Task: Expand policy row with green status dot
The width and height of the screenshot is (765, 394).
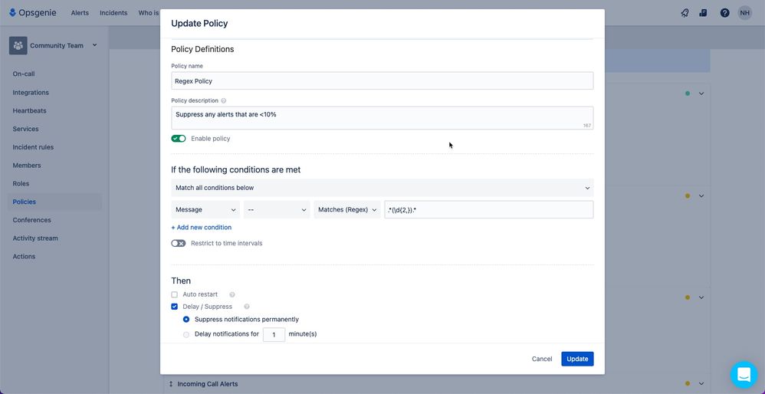Action: point(701,94)
